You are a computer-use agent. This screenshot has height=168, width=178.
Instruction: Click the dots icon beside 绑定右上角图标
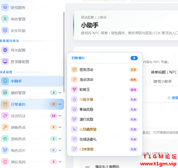point(87,167)
